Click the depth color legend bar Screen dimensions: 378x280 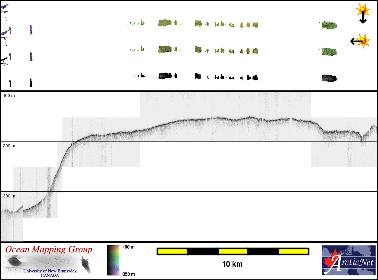coord(113,260)
